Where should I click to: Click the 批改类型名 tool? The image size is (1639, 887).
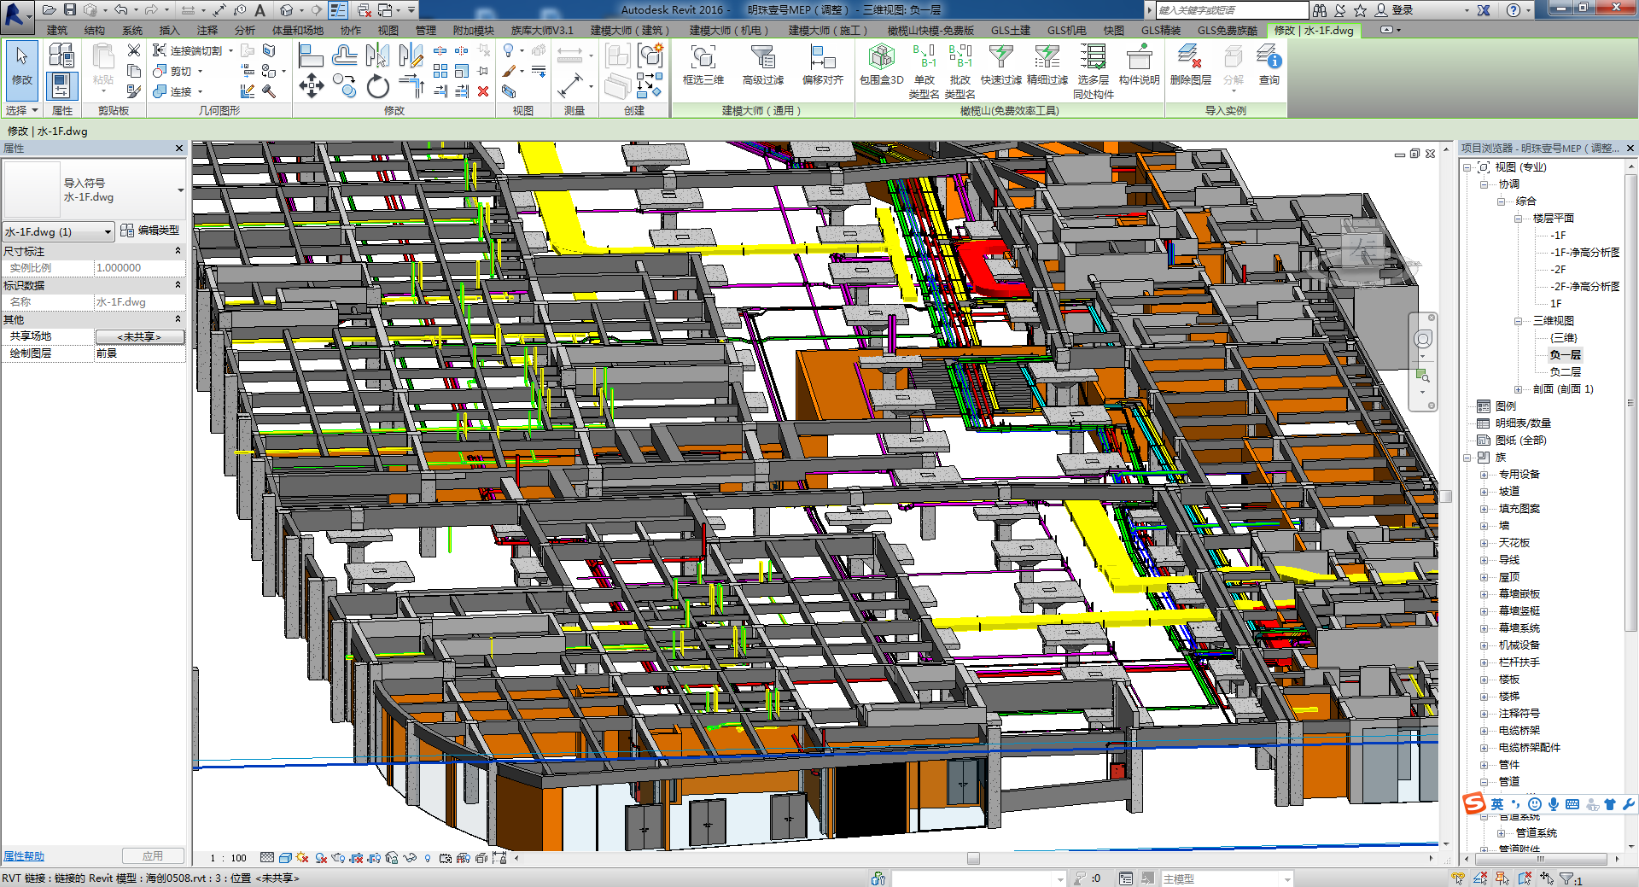tap(959, 70)
